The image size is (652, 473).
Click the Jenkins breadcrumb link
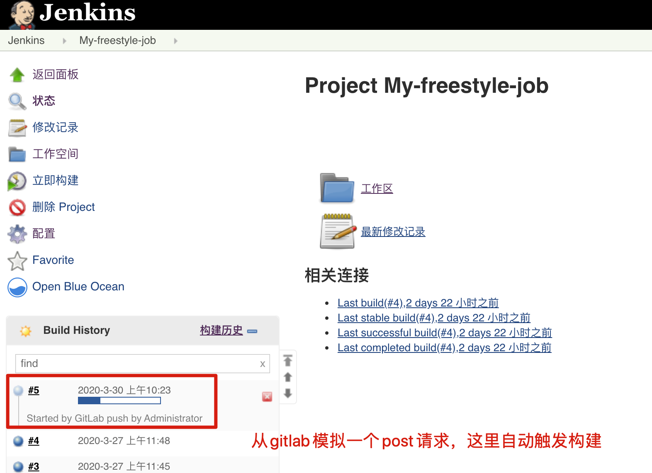pos(26,41)
